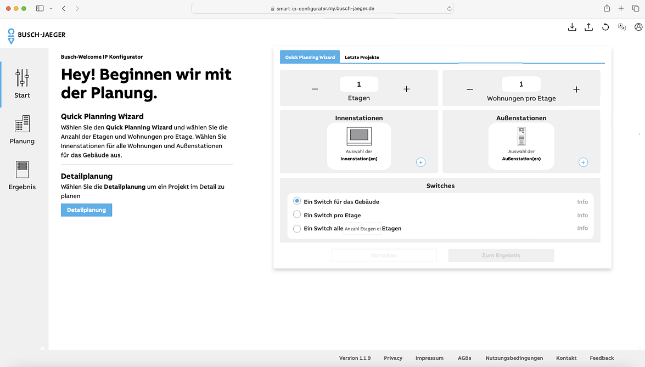Select Ein Switch alle Etagen option

[297, 229]
